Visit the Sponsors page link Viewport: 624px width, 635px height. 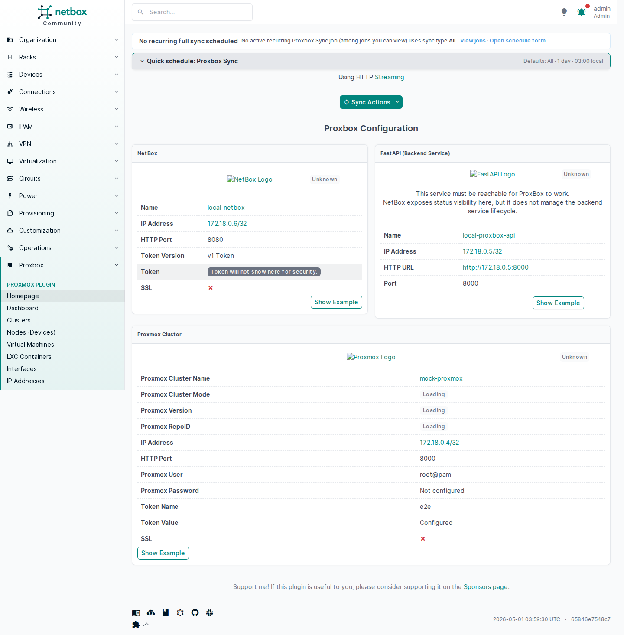point(485,587)
